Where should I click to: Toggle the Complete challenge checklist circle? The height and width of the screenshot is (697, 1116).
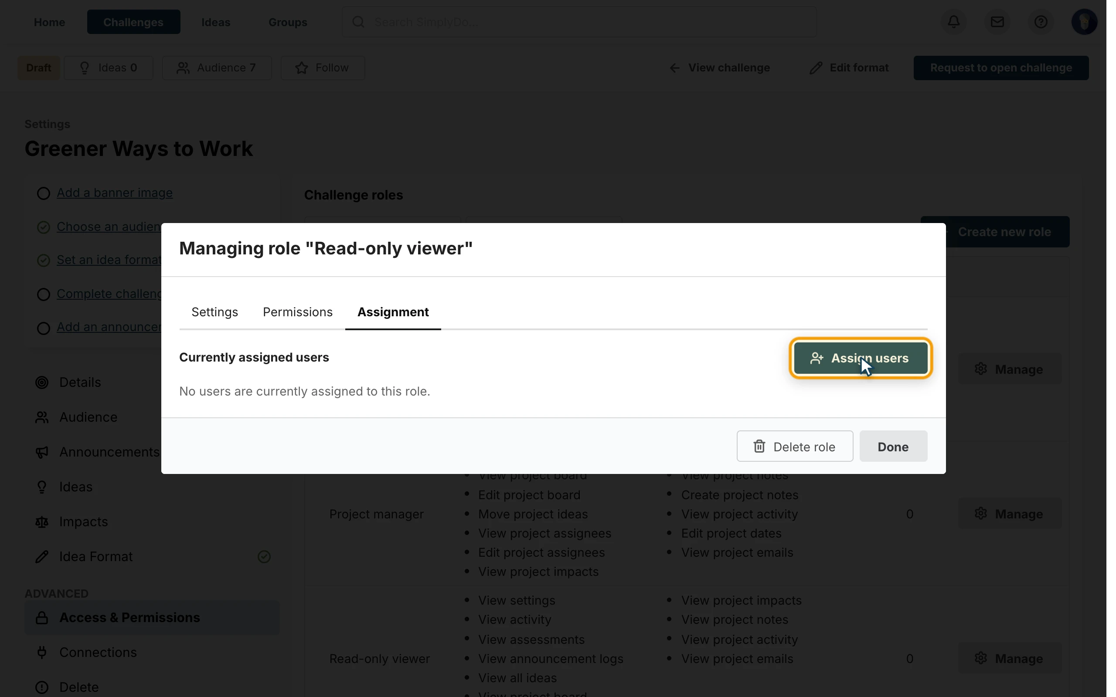(x=43, y=294)
